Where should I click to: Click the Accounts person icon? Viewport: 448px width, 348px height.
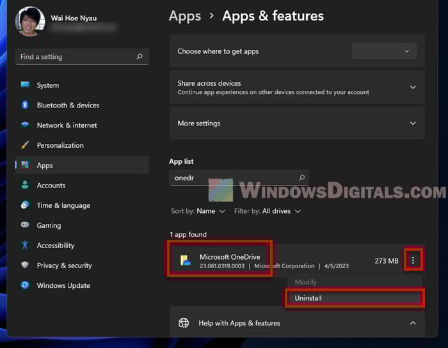point(25,185)
